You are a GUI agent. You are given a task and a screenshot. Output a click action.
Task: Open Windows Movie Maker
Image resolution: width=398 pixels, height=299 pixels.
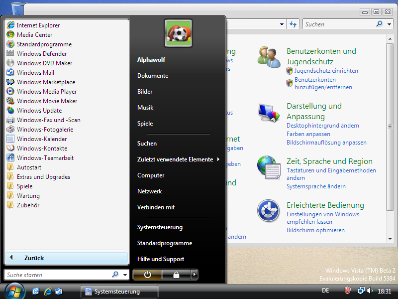click(47, 101)
